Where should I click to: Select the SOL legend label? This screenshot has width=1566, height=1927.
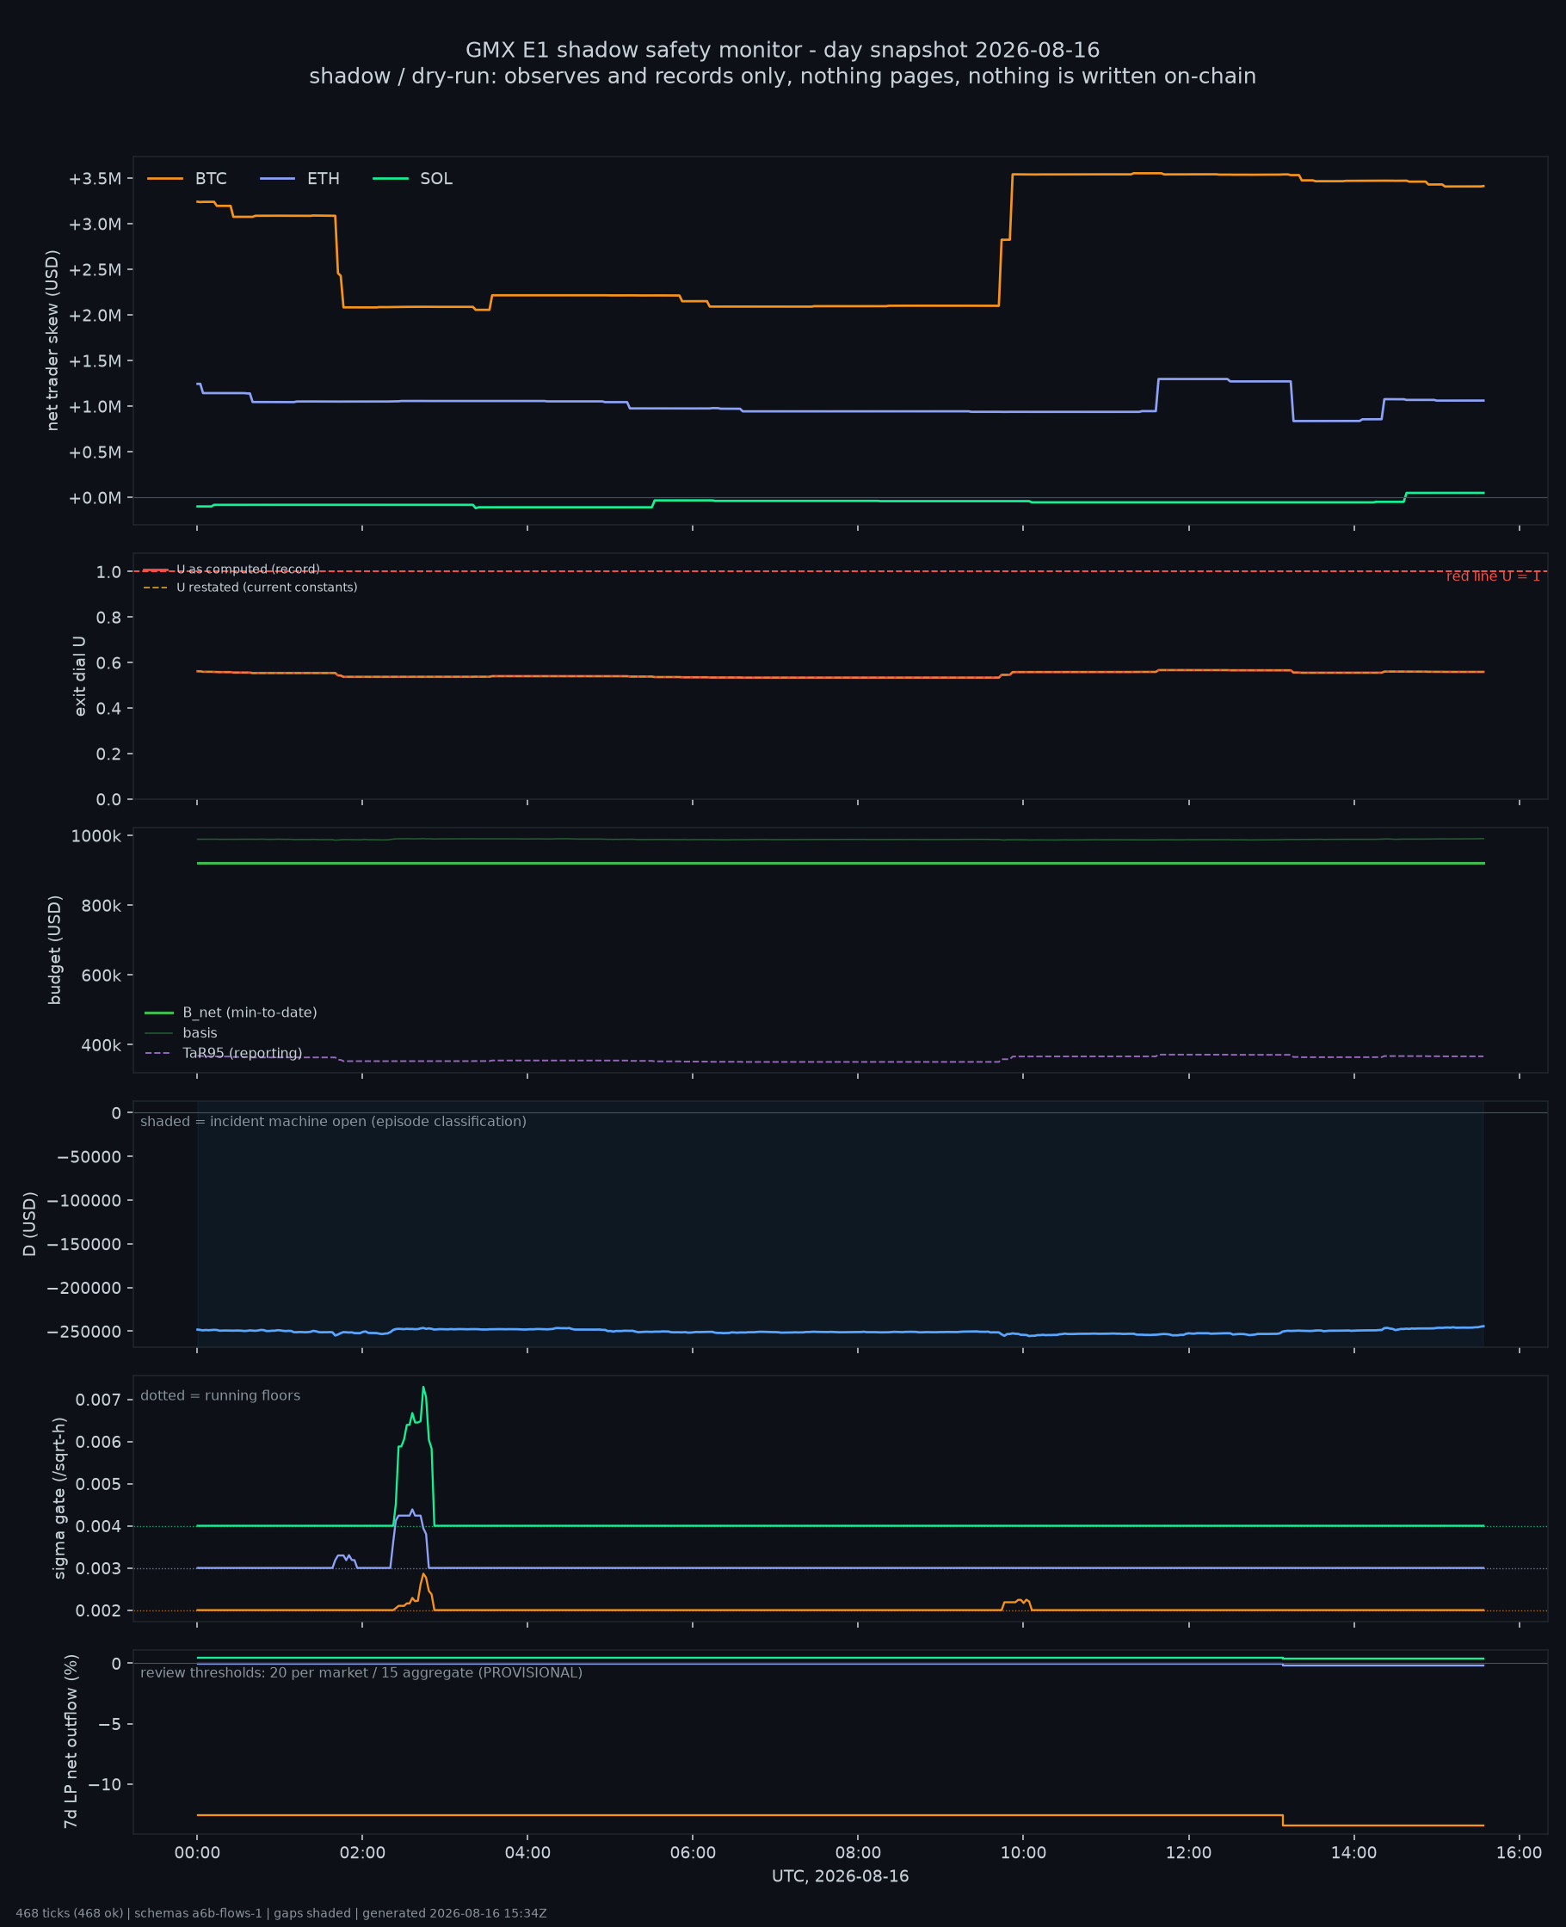click(x=436, y=179)
